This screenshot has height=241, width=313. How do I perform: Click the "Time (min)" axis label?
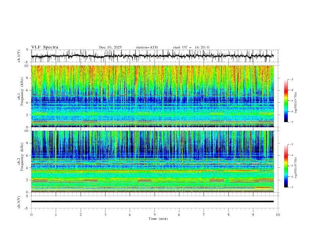tap(158, 219)
